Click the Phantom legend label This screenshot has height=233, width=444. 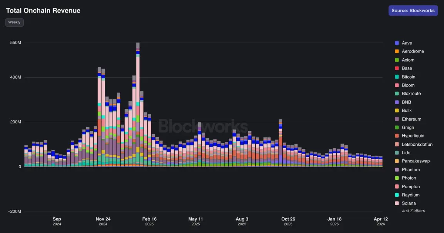(411, 170)
